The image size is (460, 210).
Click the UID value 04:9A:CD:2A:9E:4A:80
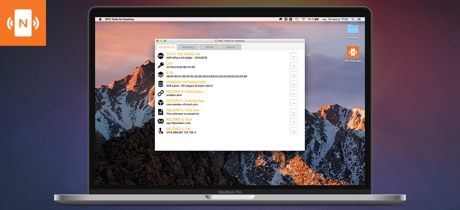181,67
